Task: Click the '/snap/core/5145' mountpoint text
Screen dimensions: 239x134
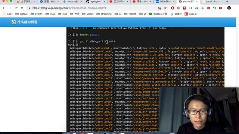Action: click(143, 61)
